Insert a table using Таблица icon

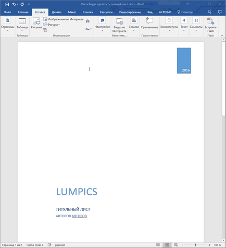click(22, 25)
